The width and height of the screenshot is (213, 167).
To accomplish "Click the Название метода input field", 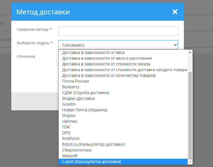I will [x=118, y=31].
